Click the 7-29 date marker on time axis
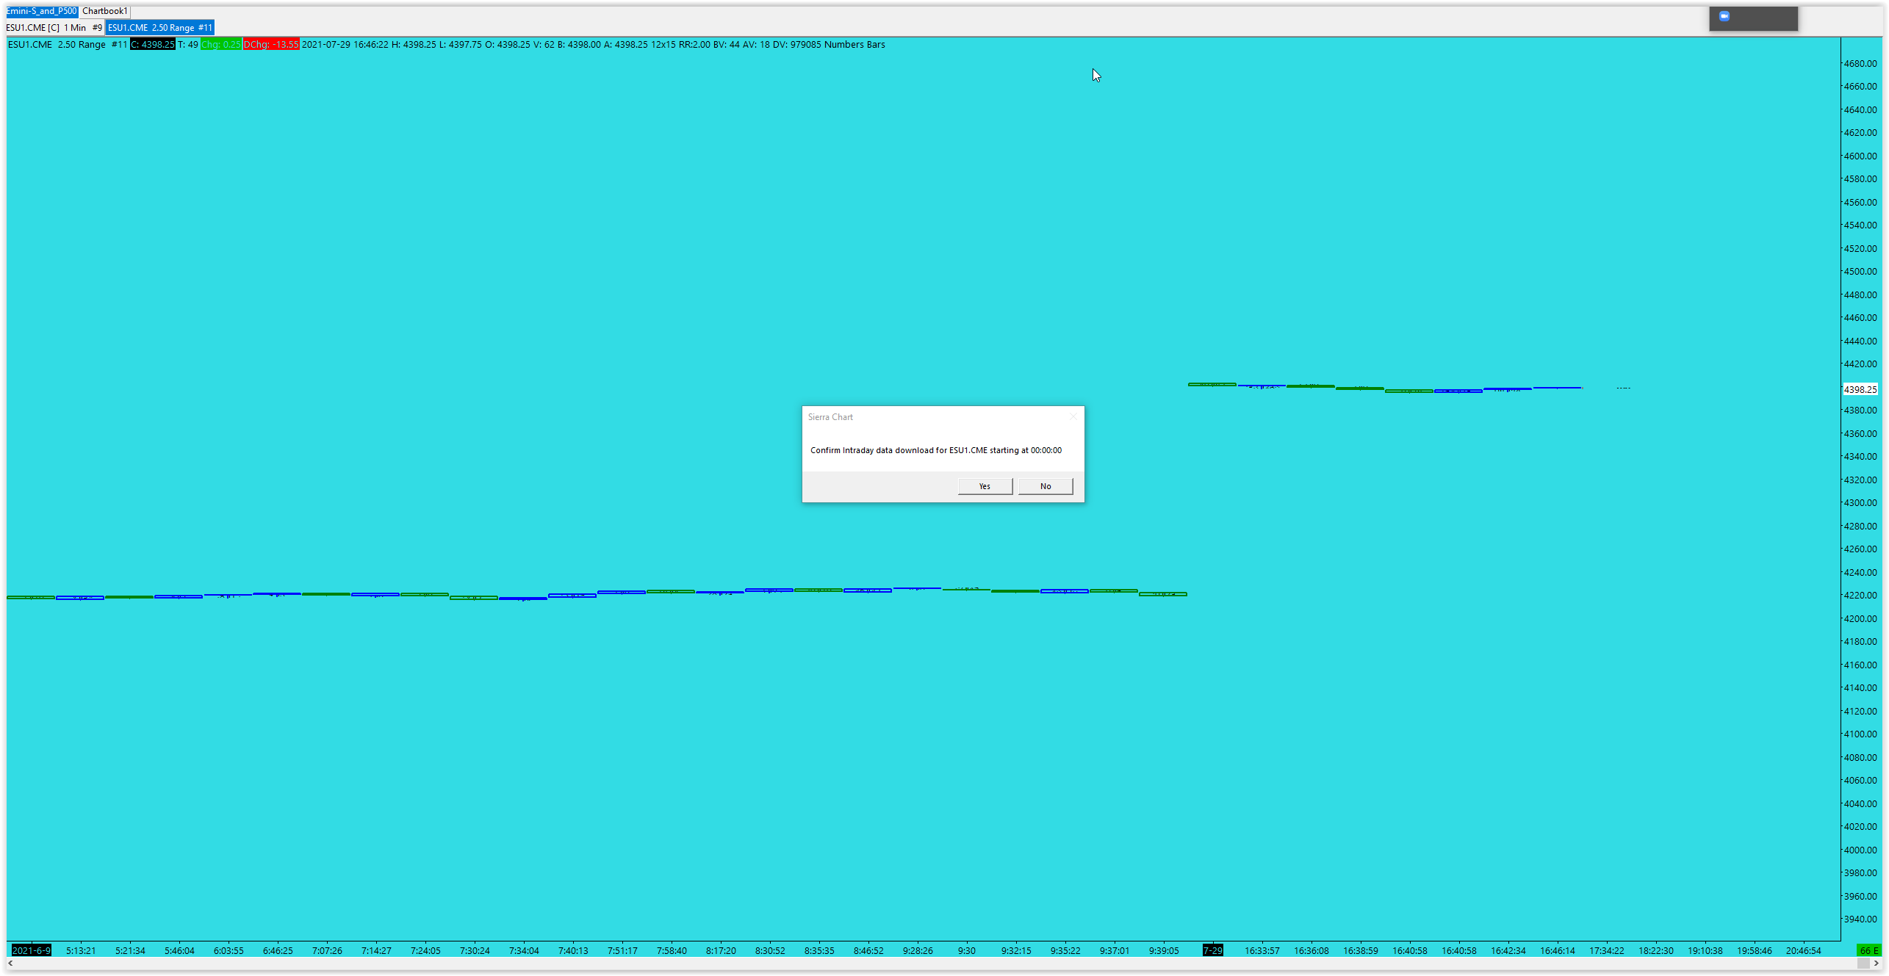1889x976 pixels. click(1212, 950)
